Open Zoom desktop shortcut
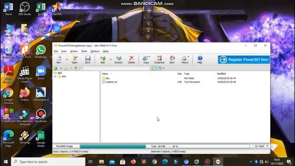Viewport: 295px width, 166px height. [x=41, y=73]
